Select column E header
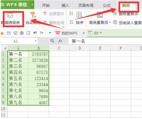This screenshot has width=142, height=119. pyautogui.click(x=100, y=48)
